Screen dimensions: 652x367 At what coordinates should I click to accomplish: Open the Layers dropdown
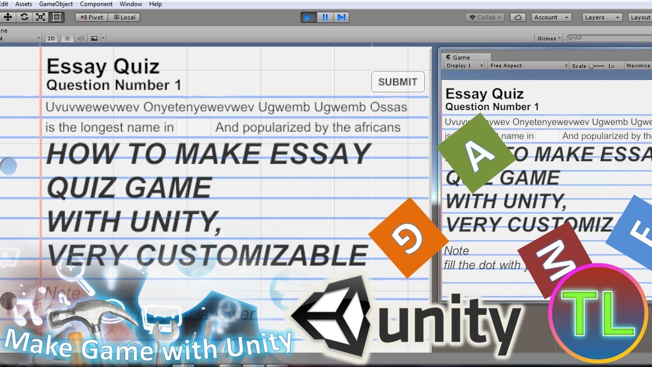coord(603,17)
